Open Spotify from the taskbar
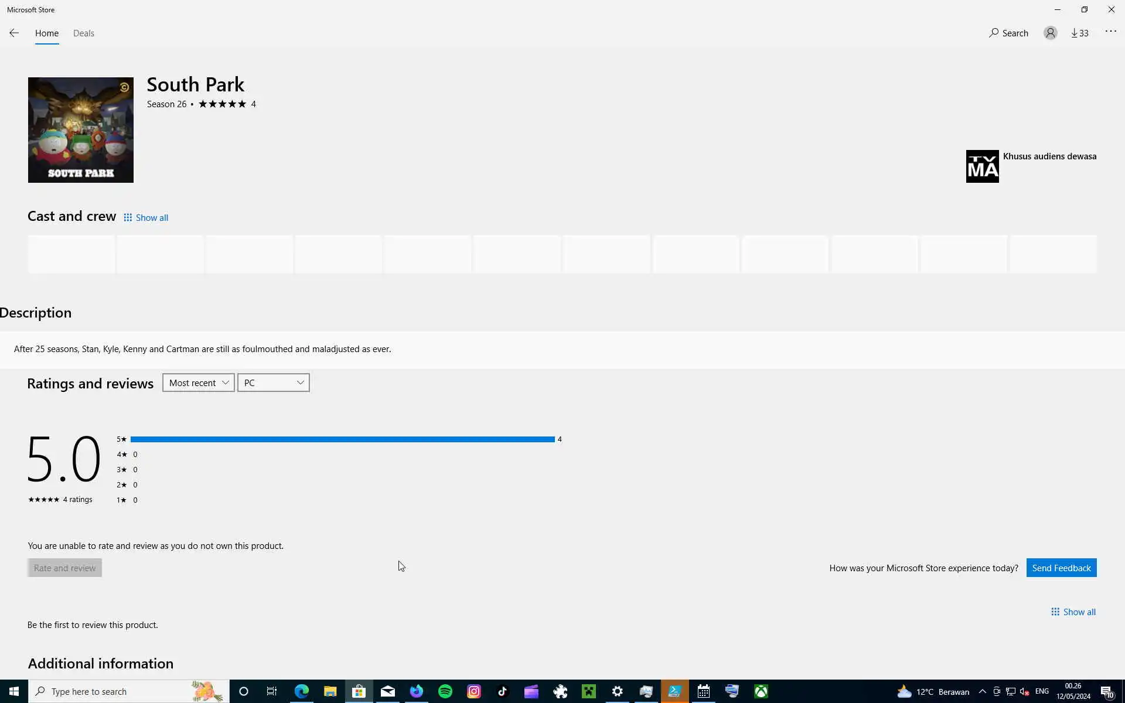 coord(445,691)
